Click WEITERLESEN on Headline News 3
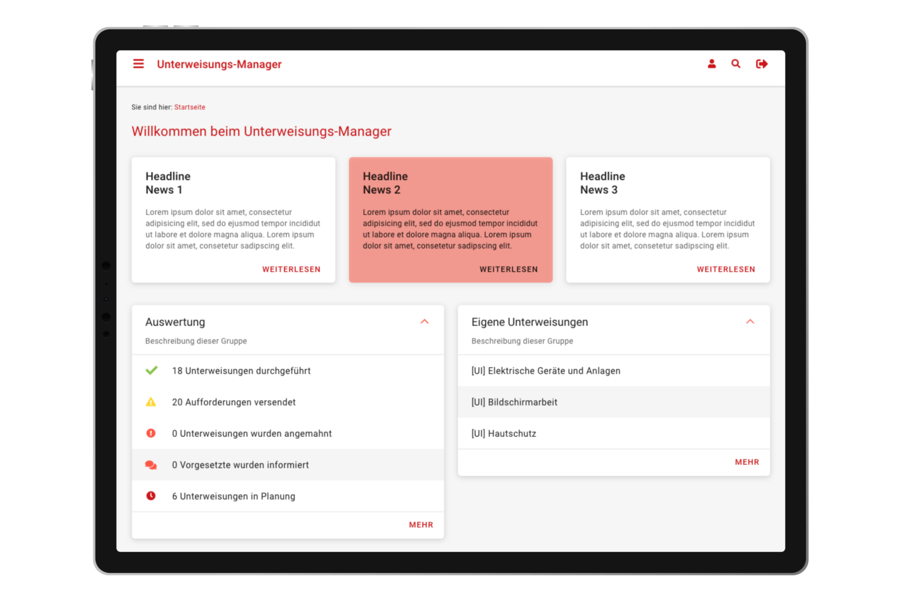Image resolution: width=900 pixels, height=600 pixels. point(725,269)
